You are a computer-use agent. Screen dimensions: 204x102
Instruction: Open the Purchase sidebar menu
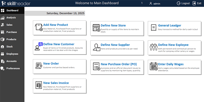(x=12, y=32)
